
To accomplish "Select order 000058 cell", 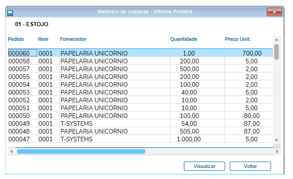I will pos(22,61).
